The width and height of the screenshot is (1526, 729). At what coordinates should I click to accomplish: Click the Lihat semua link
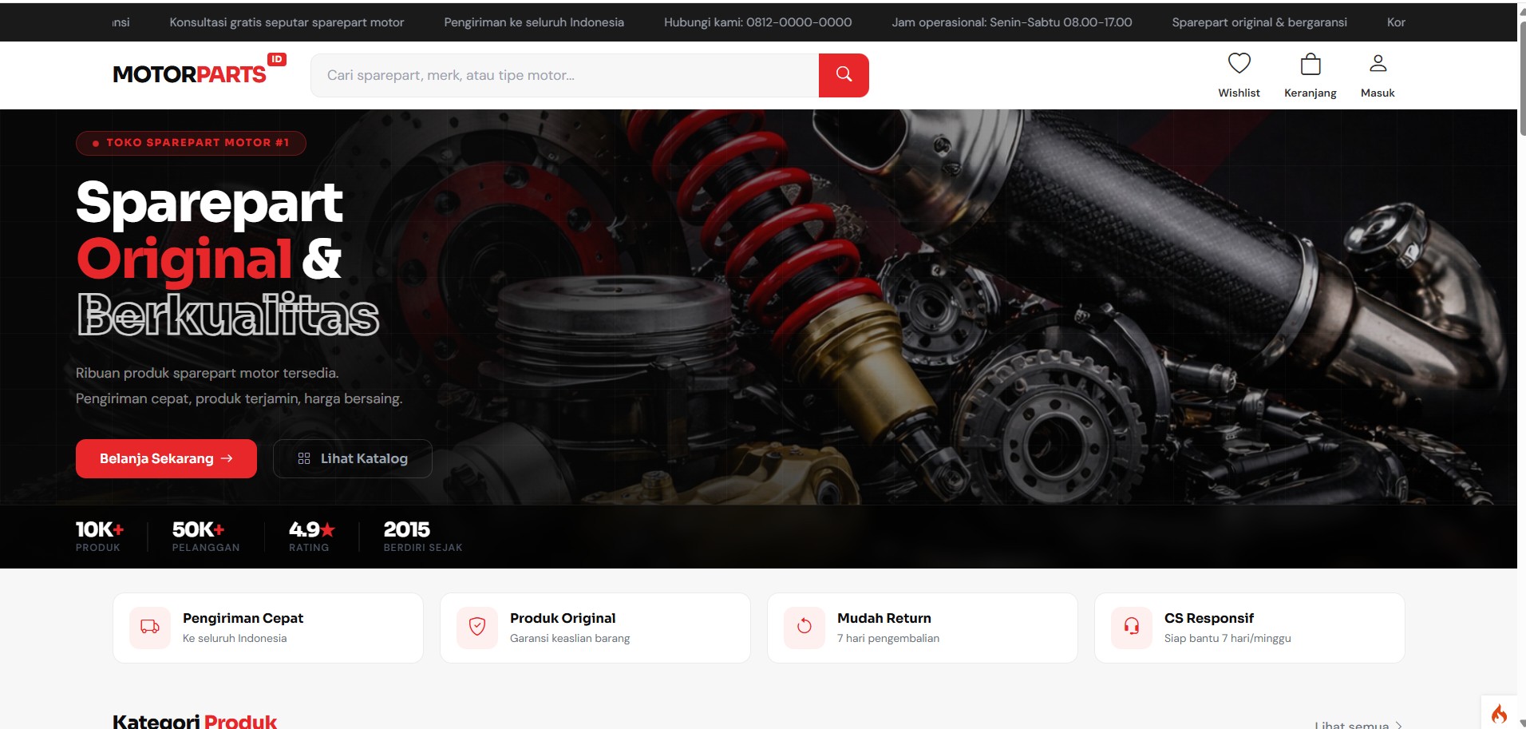tap(1358, 725)
